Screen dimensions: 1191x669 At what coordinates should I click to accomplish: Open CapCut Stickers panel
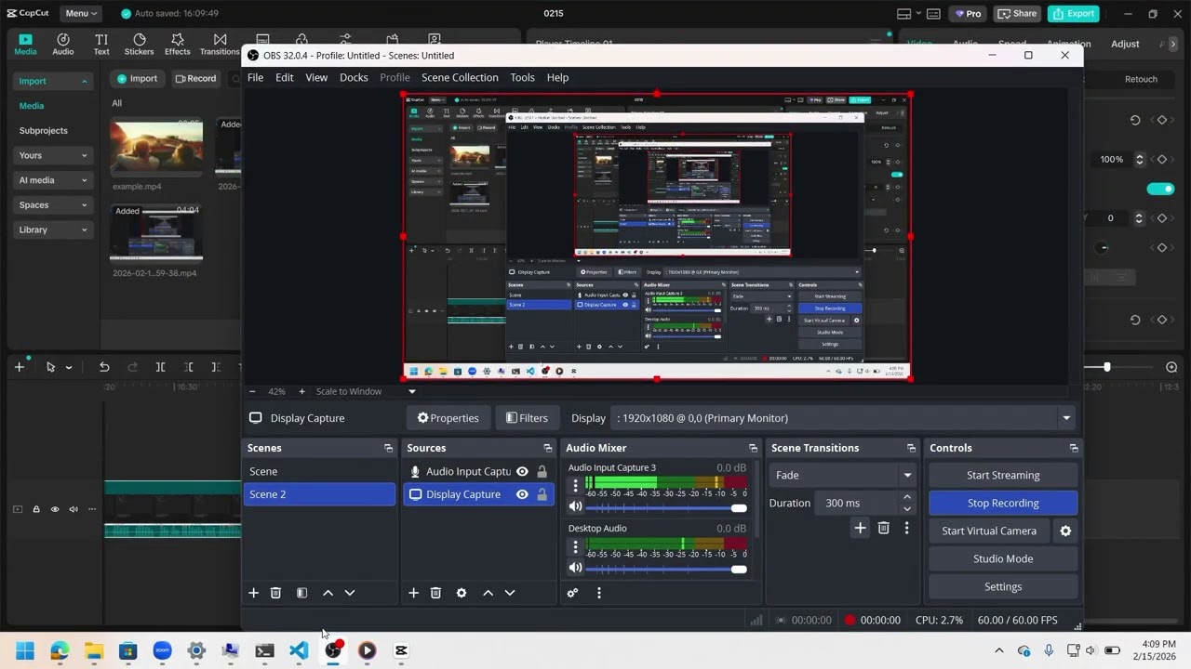click(x=139, y=45)
